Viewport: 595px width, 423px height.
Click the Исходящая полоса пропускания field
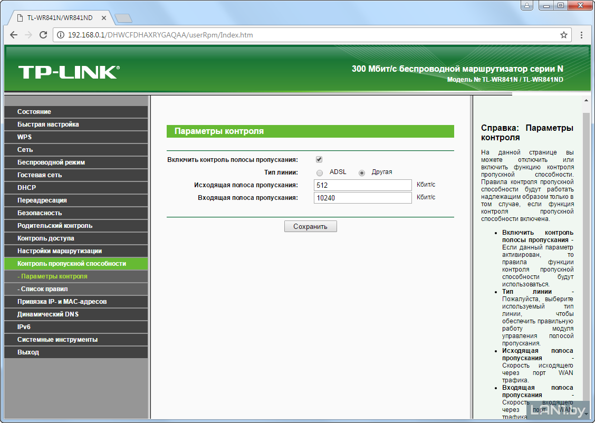coord(363,185)
